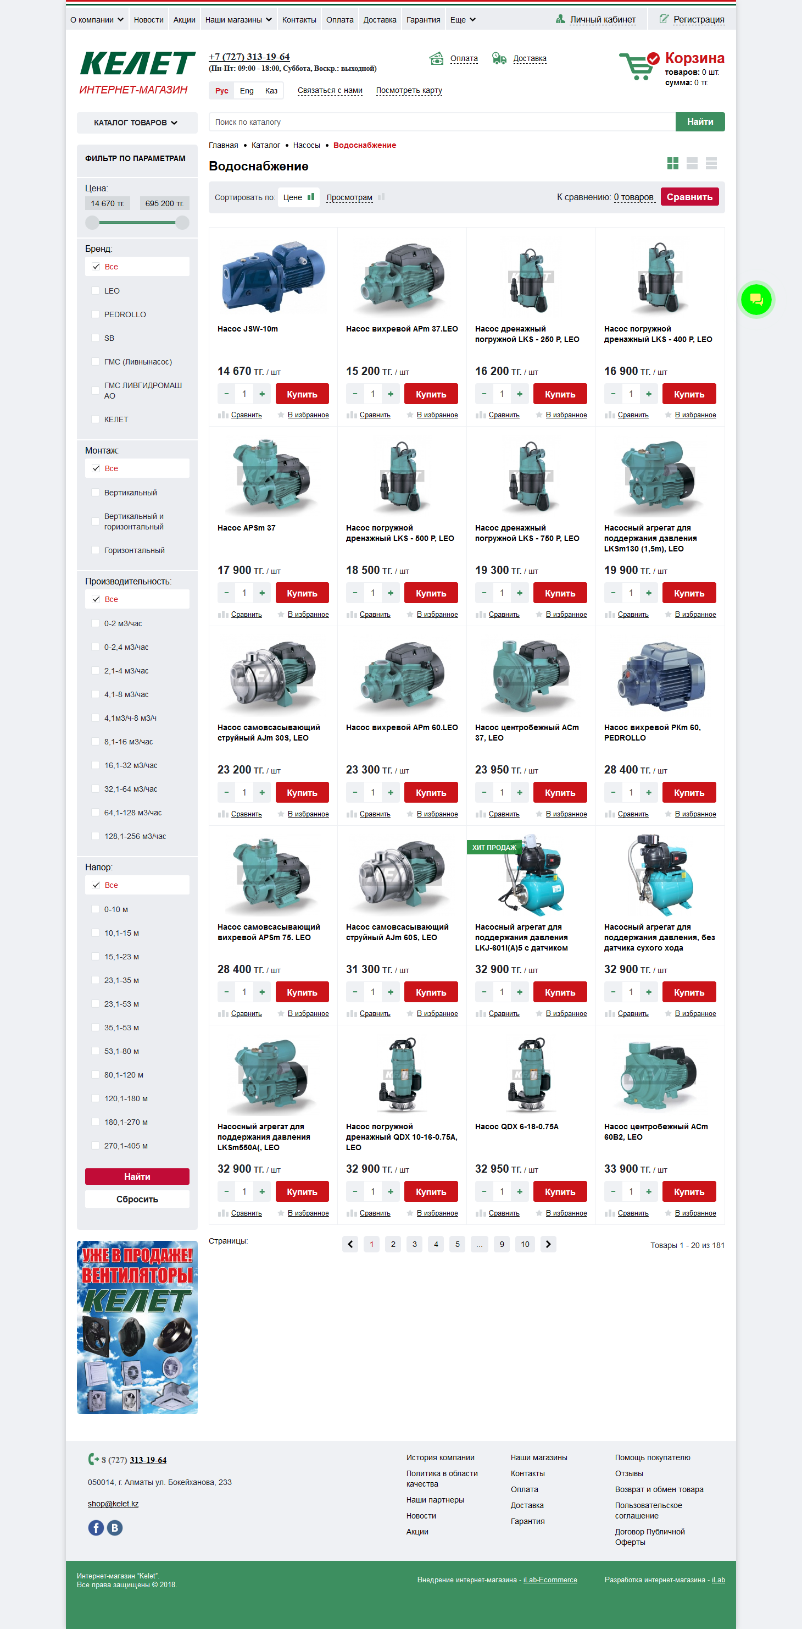
Task: Click the green Найти search button
Action: 700,122
